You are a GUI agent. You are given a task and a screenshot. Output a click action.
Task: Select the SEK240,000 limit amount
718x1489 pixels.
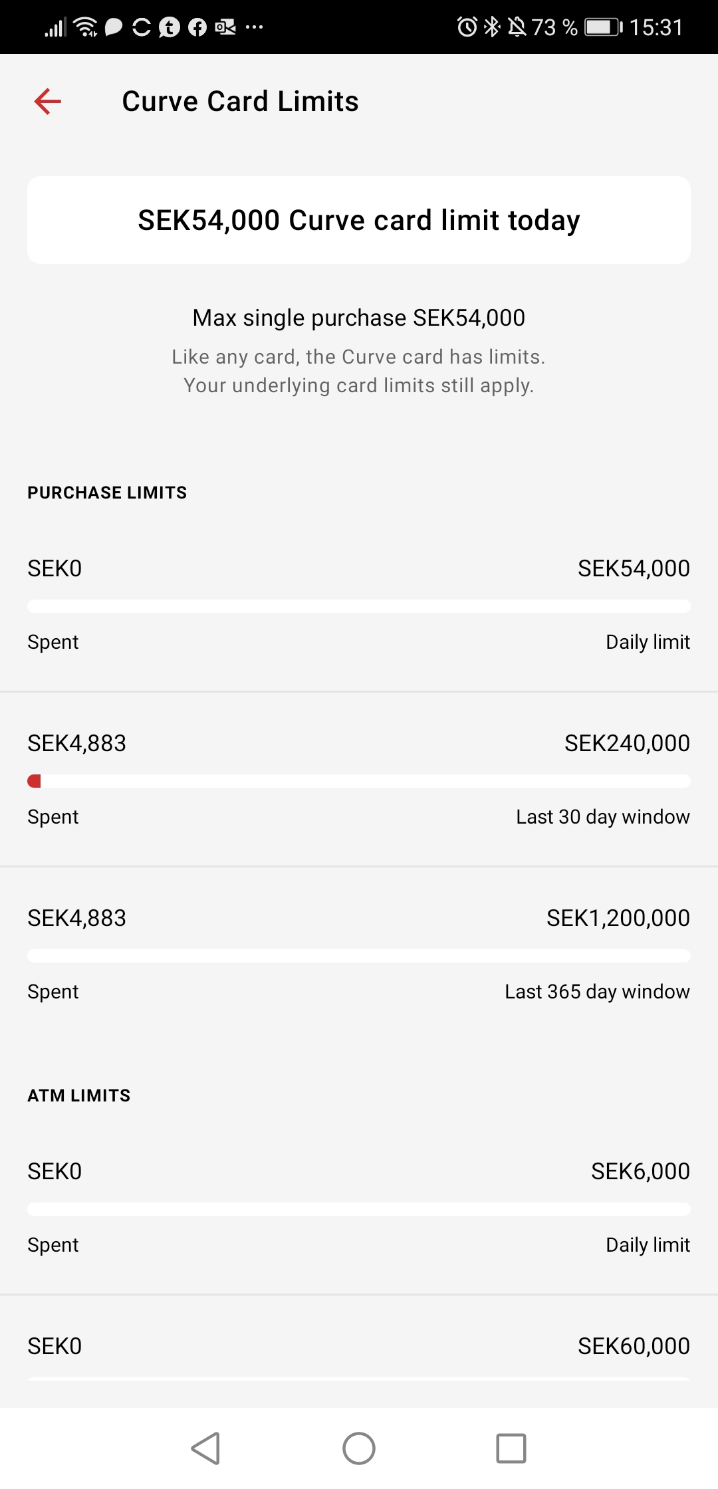(627, 743)
